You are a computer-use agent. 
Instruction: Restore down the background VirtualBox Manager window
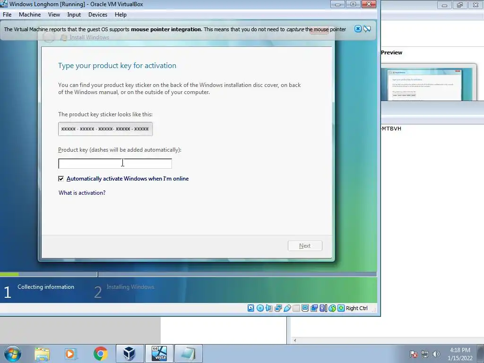[460, 5]
